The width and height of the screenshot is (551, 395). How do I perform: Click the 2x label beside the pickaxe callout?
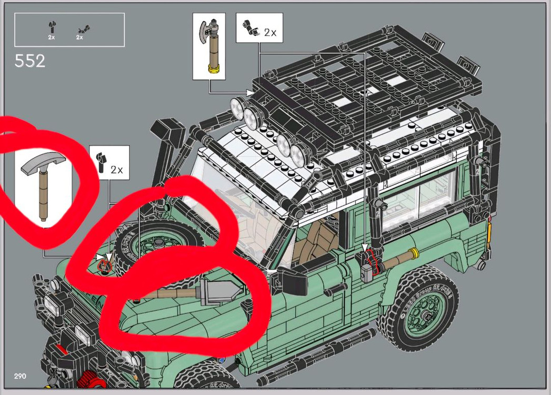pos(117,170)
